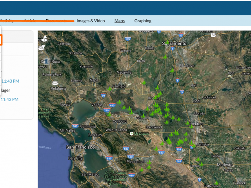Go to the Documents tab
The image size is (251, 188).
pyautogui.click(x=56, y=21)
